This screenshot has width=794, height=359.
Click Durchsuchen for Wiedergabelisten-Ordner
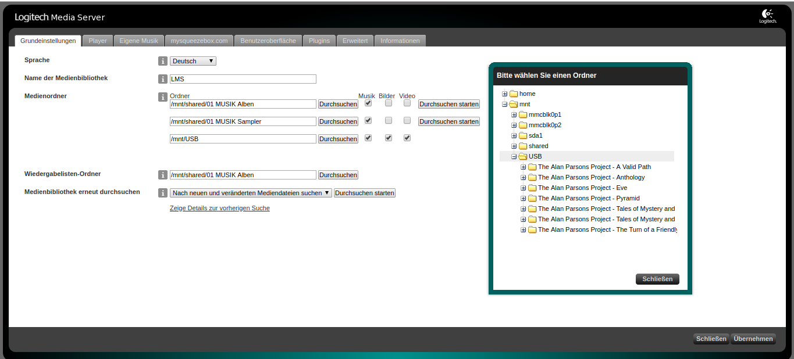tap(338, 175)
